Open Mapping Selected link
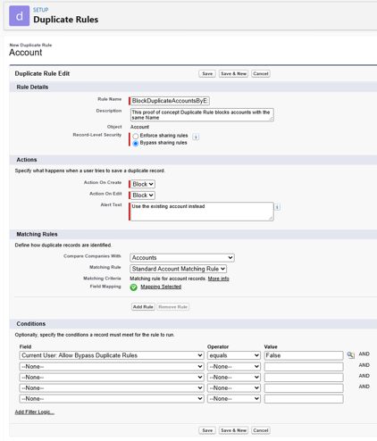 [161, 287]
